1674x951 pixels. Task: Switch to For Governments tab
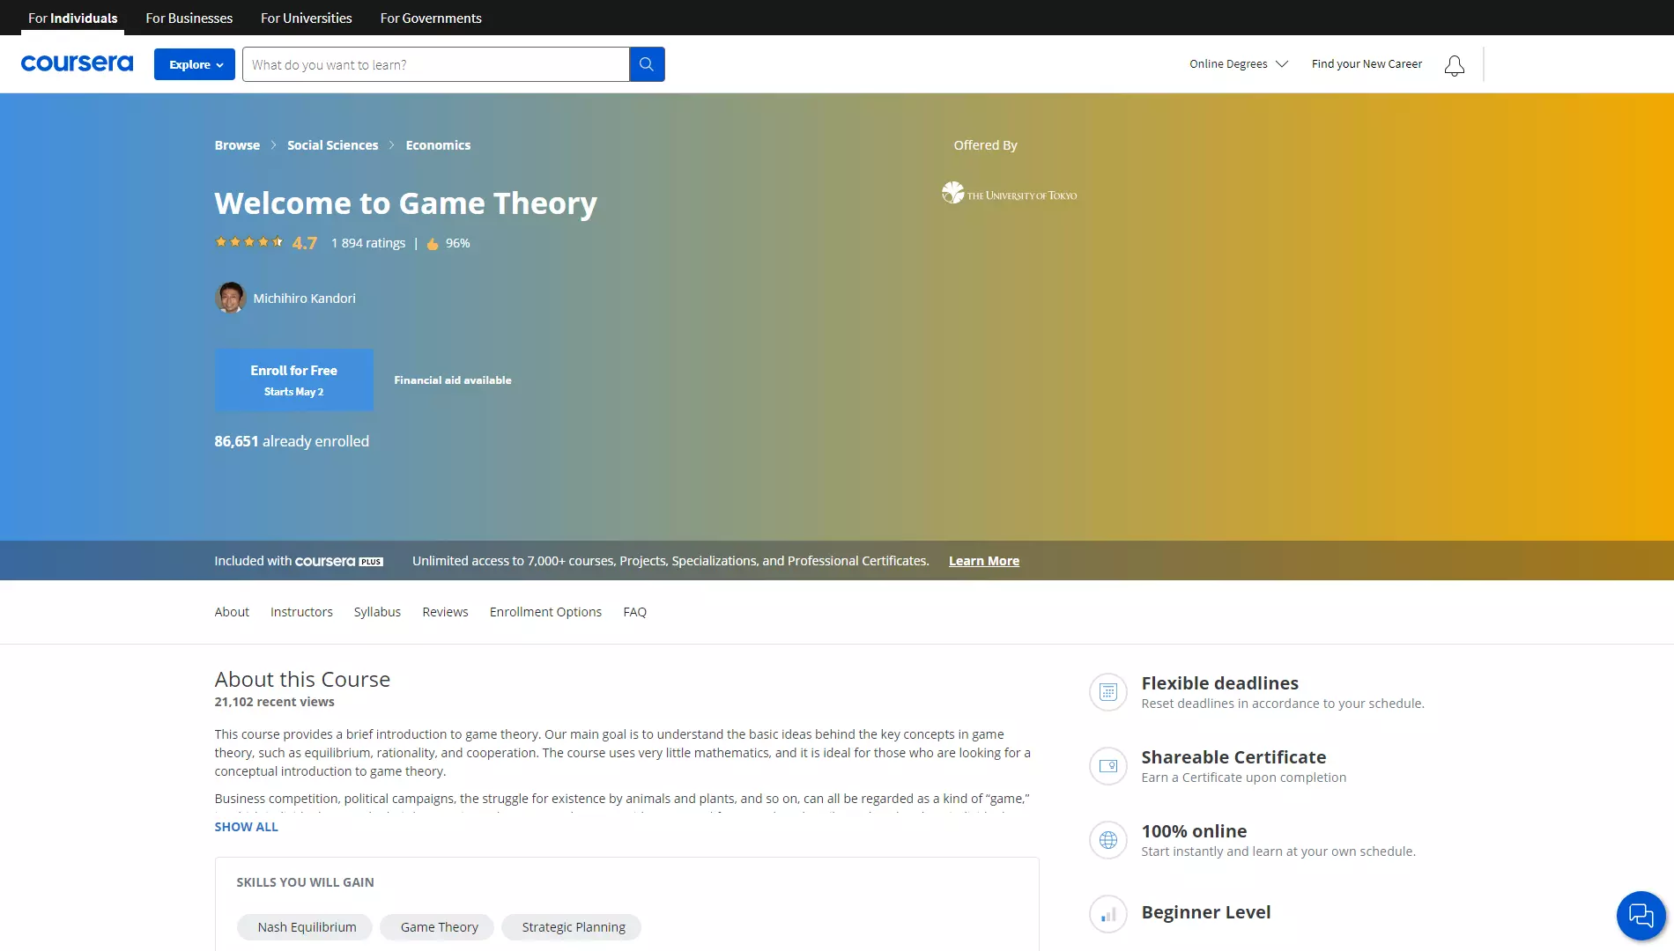click(431, 18)
